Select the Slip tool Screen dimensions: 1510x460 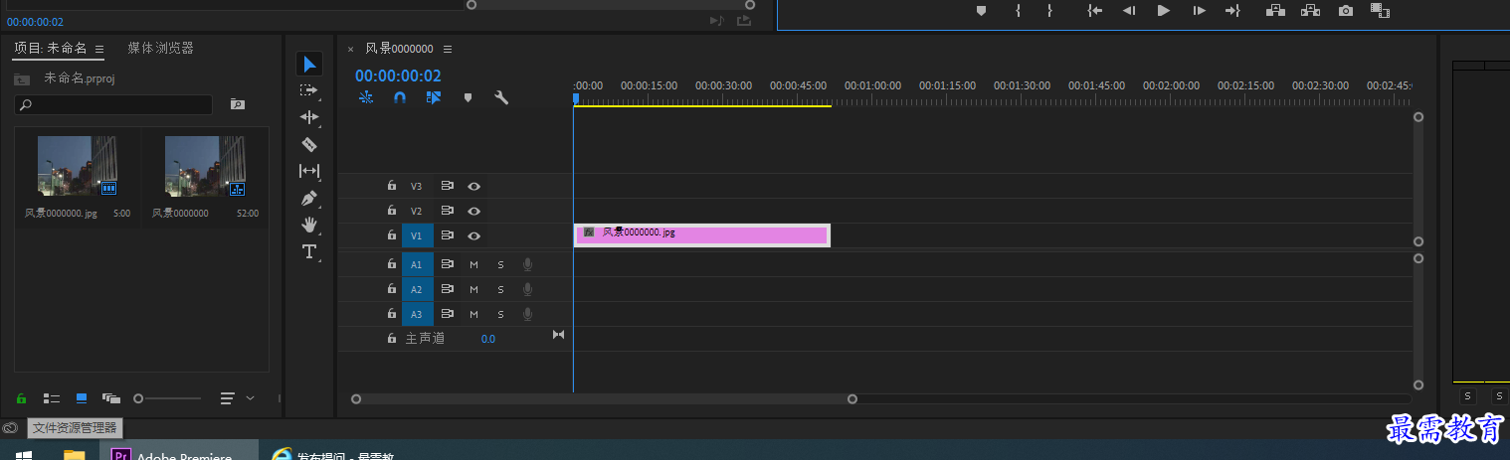point(309,171)
